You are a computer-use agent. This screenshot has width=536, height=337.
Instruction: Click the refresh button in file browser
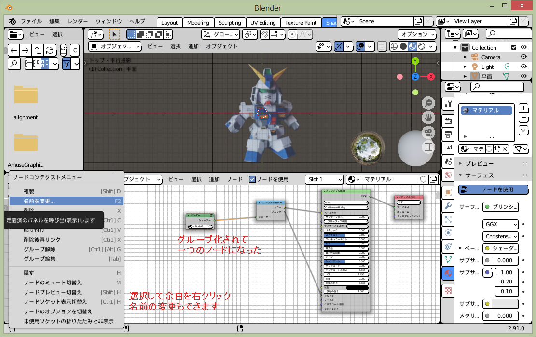[50, 50]
